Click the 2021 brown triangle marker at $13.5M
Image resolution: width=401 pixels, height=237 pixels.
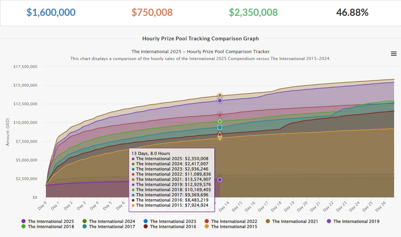pyautogui.click(x=220, y=96)
